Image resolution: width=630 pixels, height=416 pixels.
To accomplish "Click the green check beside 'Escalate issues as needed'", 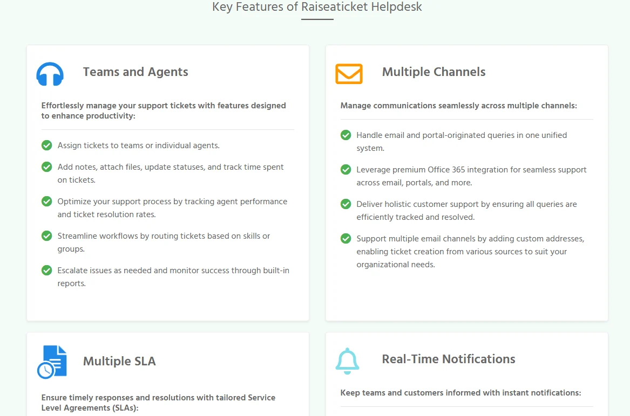I will (46, 271).
